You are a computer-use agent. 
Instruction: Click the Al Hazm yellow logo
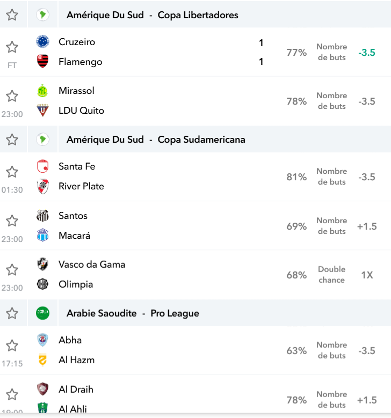tap(42, 360)
